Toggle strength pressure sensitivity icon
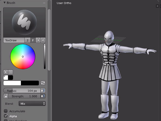 (x=43, y=96)
